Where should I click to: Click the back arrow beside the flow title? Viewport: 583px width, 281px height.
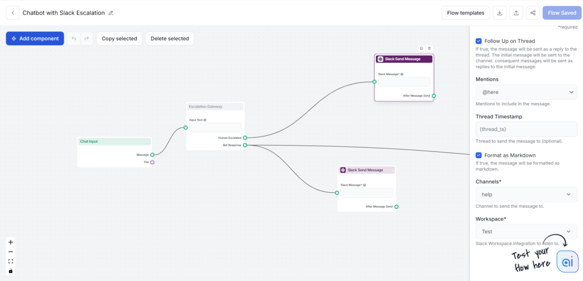[x=13, y=13]
